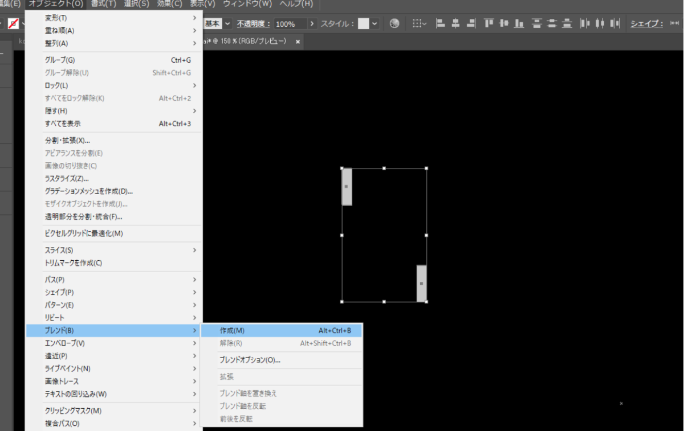The height and width of the screenshot is (431, 684).
Task: Click the horizontal align center icon
Action: click(455, 23)
